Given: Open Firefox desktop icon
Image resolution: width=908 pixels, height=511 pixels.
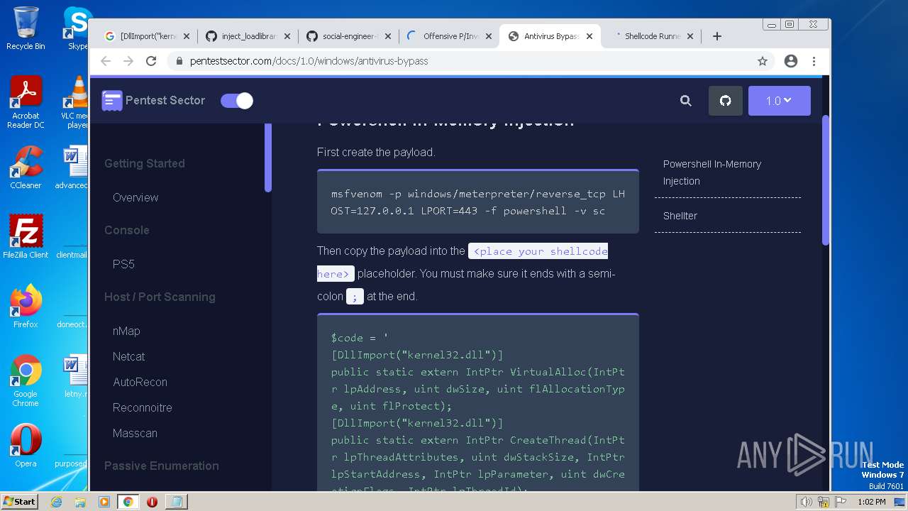Looking at the screenshot, I should 26,307.
